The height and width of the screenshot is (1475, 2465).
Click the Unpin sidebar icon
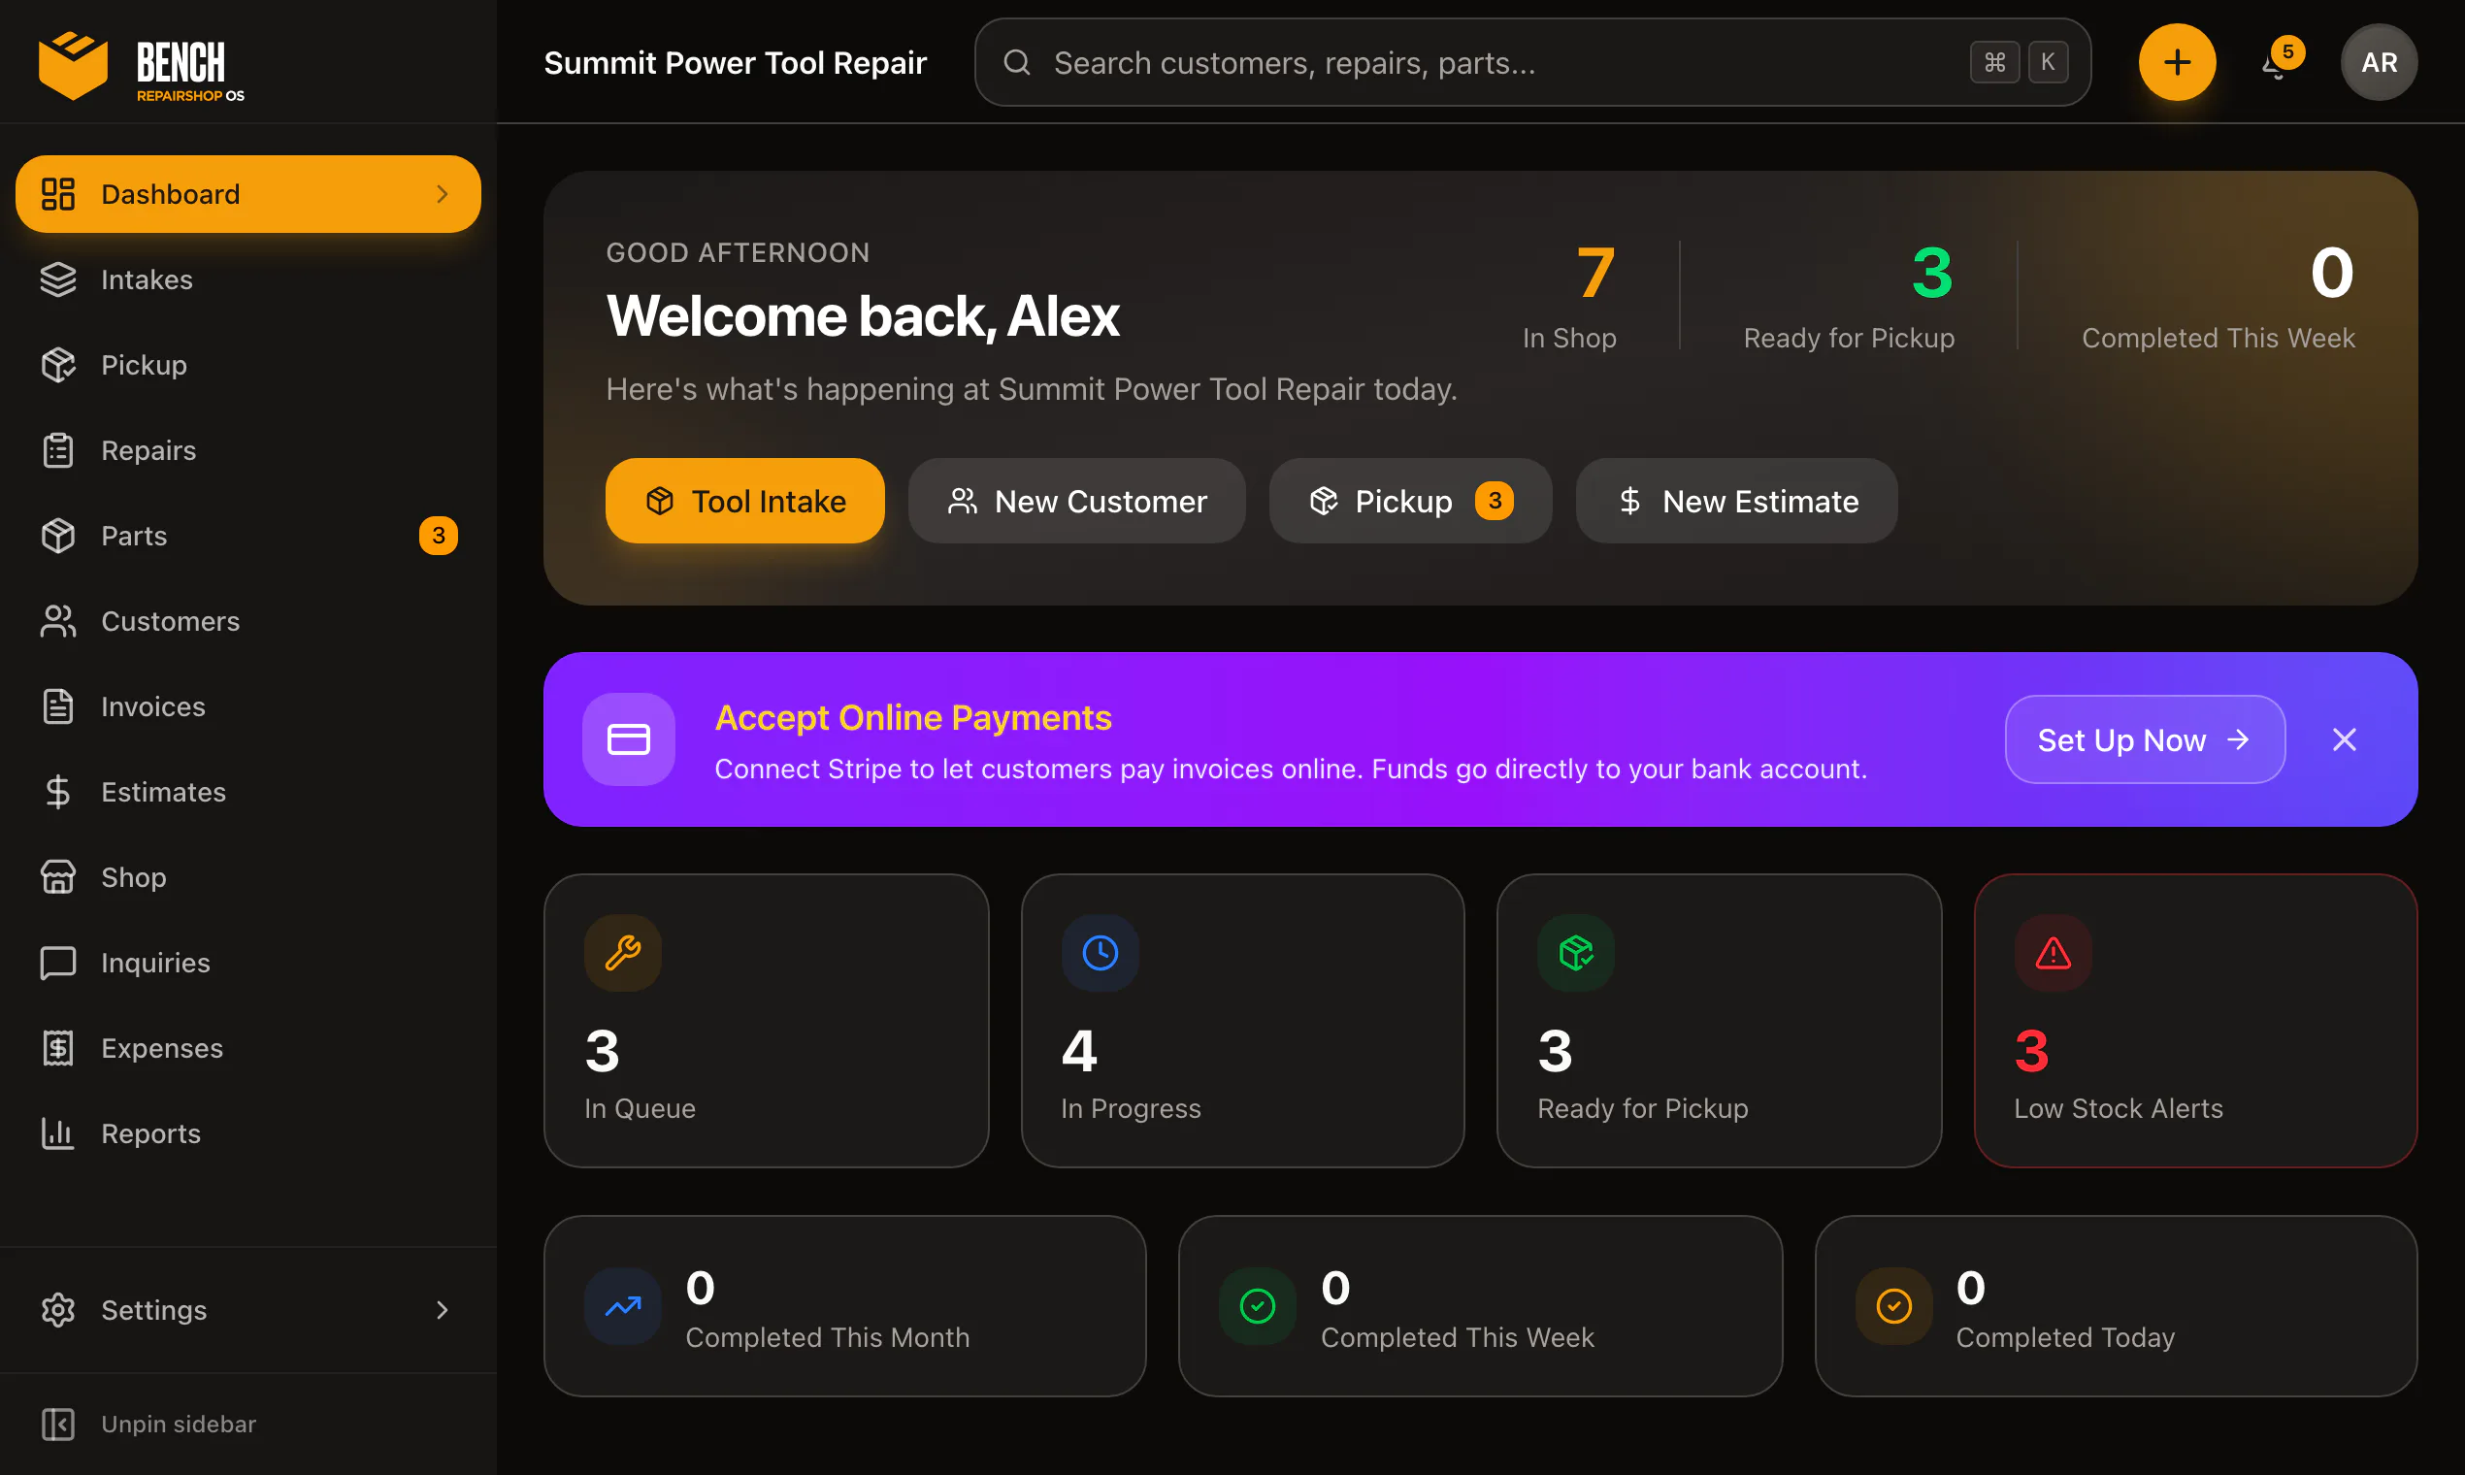[57, 1424]
